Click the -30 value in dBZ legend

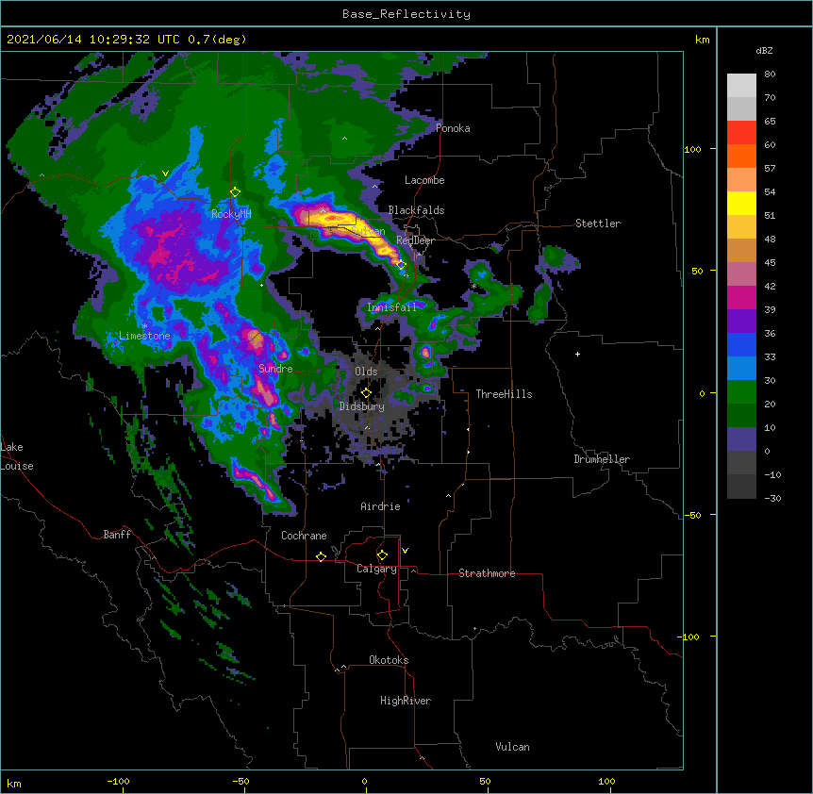click(x=772, y=498)
